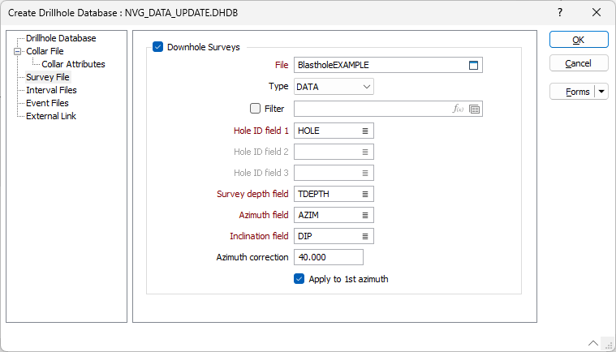616x352 pixels.
Task: Click the Cancel button
Action: (579, 63)
